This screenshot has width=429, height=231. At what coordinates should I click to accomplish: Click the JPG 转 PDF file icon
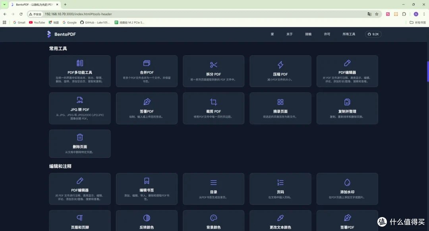(x=80, y=100)
